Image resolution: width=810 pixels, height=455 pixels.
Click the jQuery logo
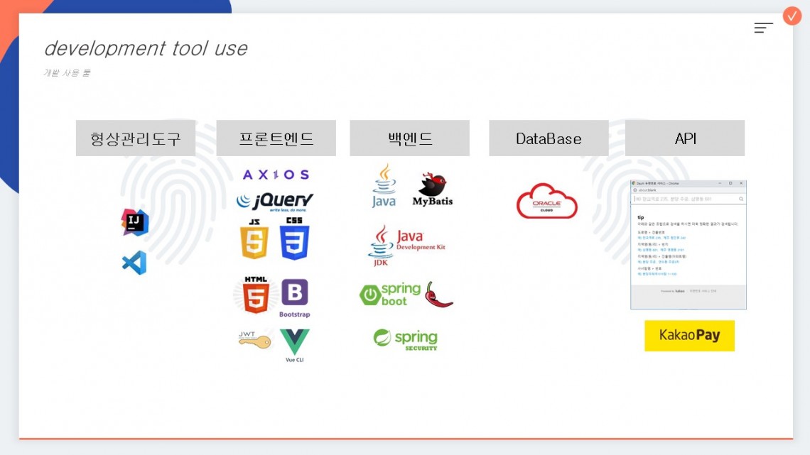coord(275,201)
